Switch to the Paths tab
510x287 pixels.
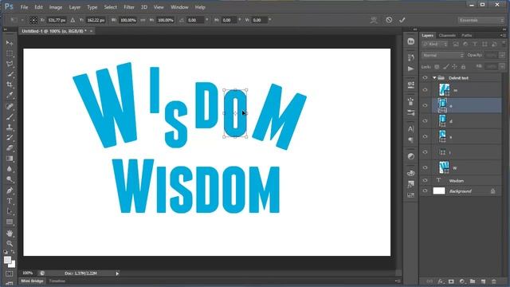[x=467, y=35]
